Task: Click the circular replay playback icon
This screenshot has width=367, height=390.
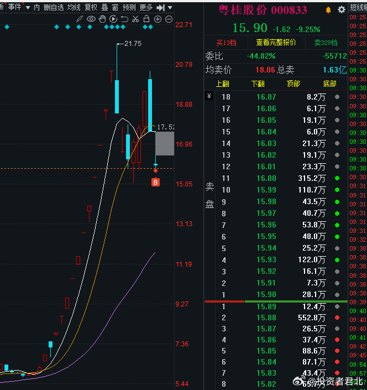Action: [113, 19]
